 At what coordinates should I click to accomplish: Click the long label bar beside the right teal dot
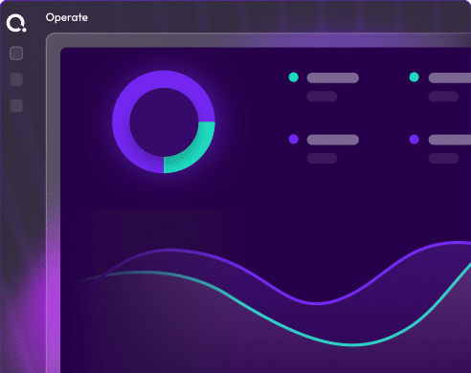[450, 77]
